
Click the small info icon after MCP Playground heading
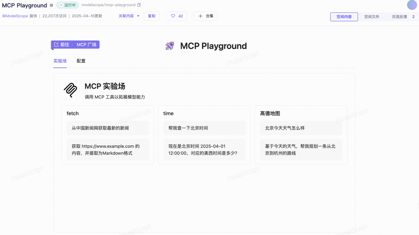[x=51, y=5]
